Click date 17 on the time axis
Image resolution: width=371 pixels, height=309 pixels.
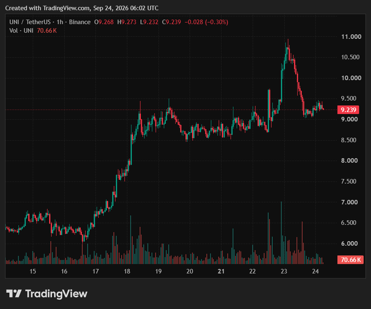pyautogui.click(x=95, y=271)
